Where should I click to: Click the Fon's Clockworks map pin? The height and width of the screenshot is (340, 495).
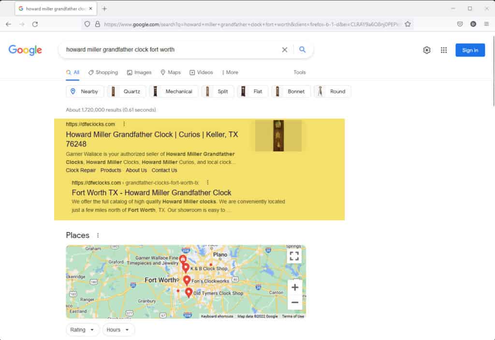(x=187, y=280)
